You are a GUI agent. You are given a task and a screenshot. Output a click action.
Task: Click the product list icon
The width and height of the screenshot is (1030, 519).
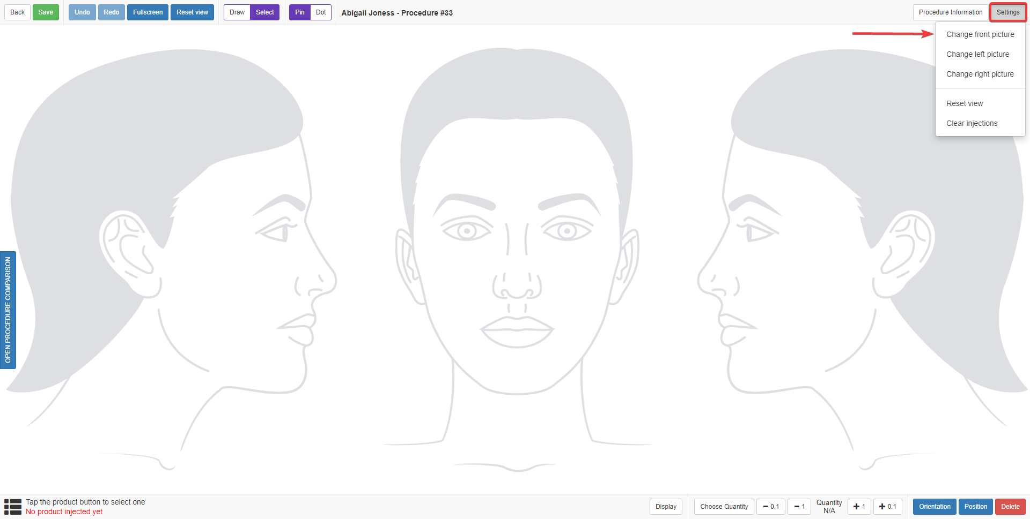(x=13, y=507)
